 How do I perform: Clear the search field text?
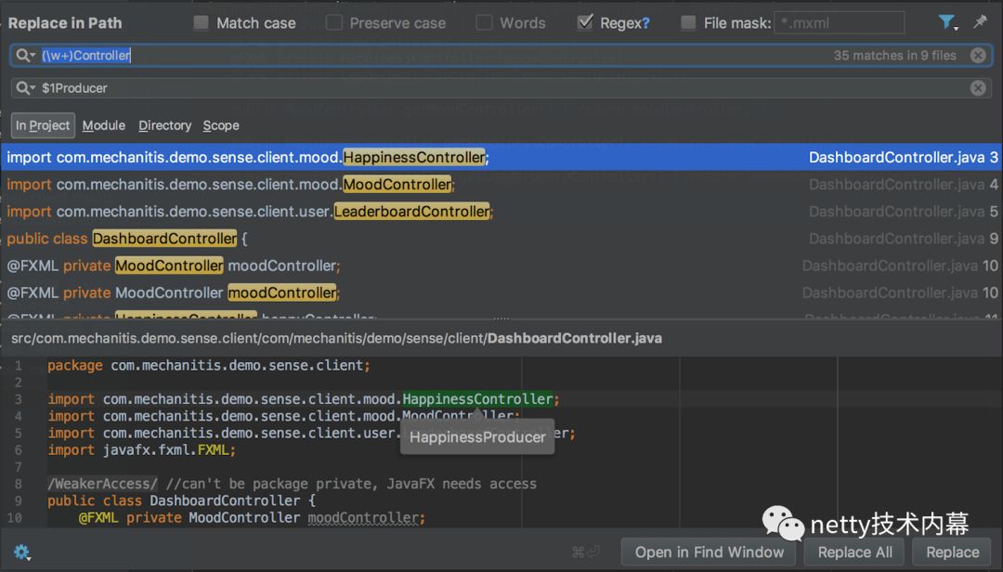[x=977, y=56]
